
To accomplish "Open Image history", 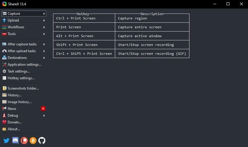I will click(x=20, y=102).
